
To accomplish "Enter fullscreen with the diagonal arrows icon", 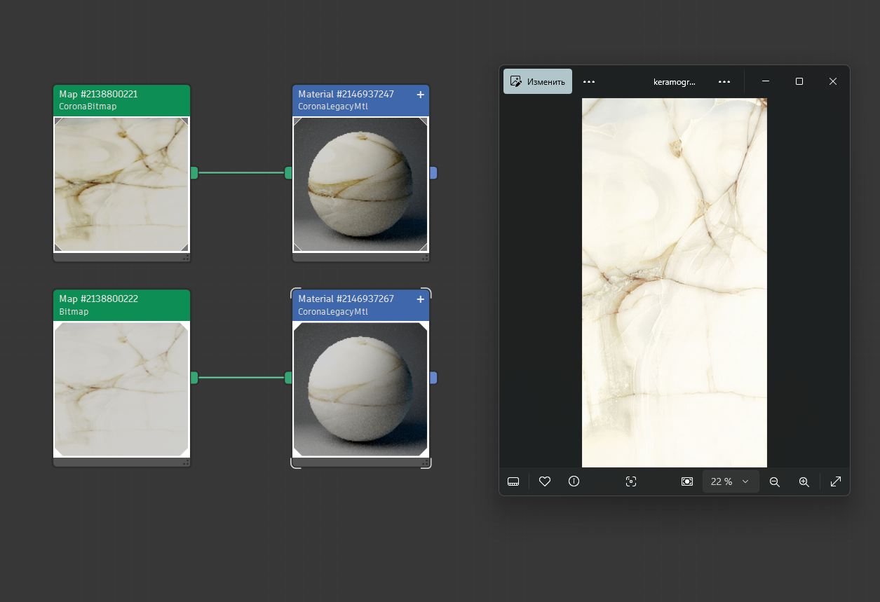I will click(x=836, y=481).
